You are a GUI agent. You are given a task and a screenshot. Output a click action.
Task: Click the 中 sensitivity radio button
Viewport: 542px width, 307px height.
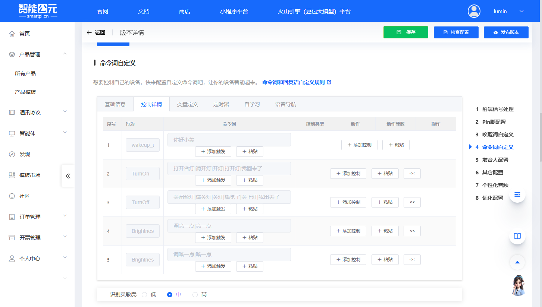click(x=169, y=294)
